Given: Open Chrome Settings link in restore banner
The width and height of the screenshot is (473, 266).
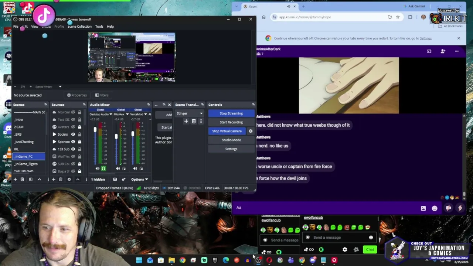Looking at the screenshot, I should (425, 38).
